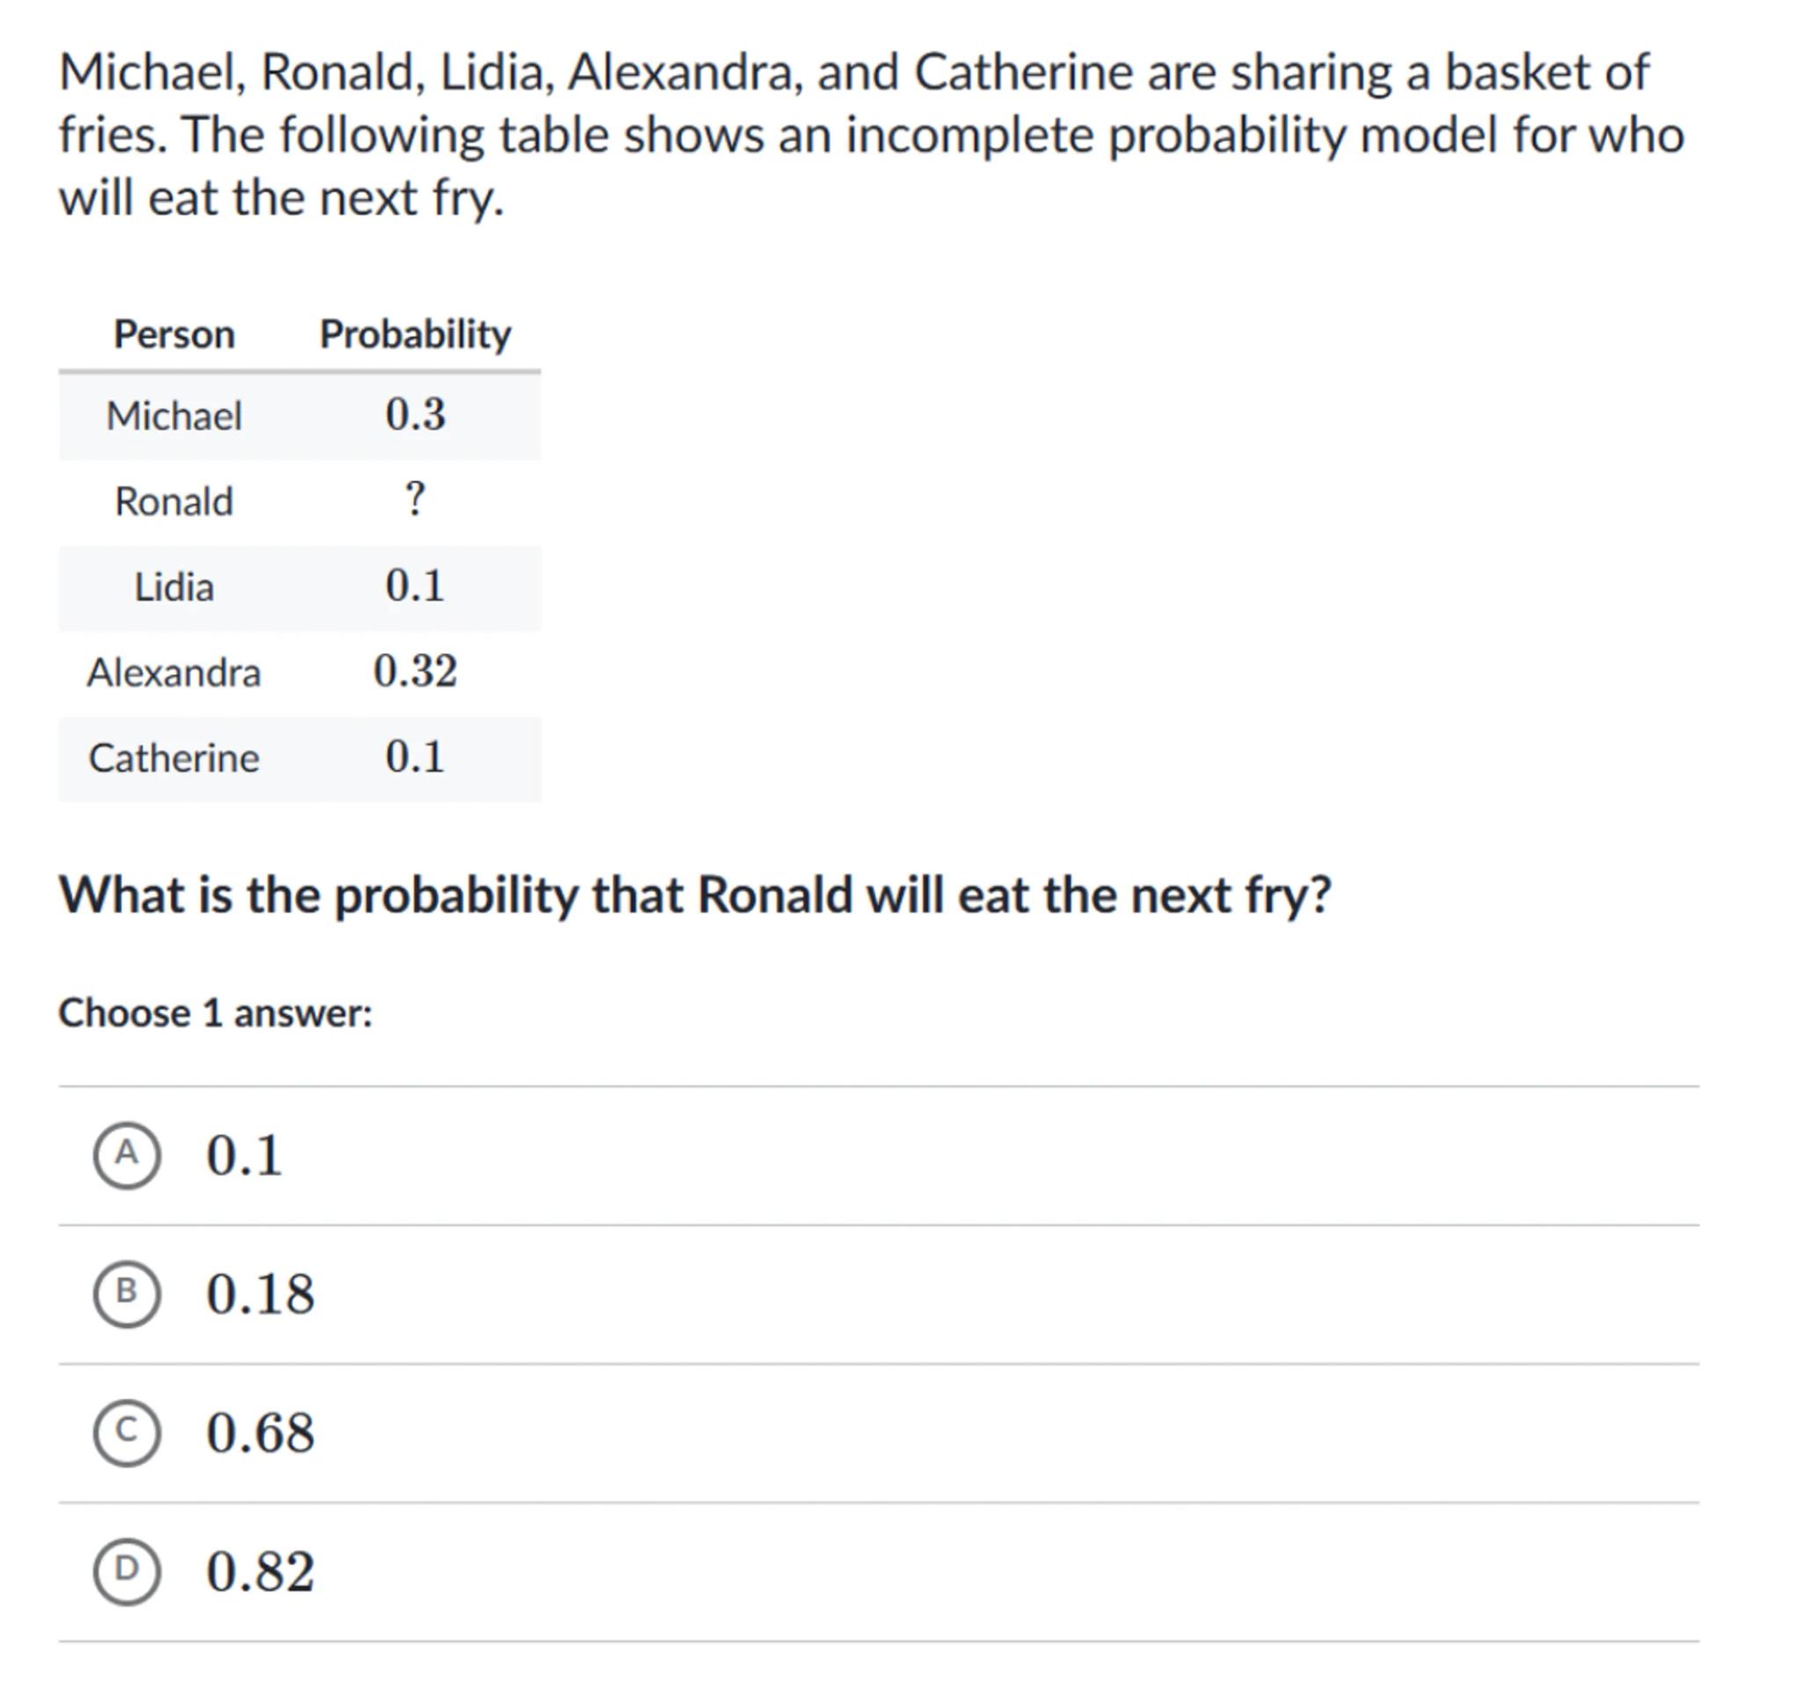Mark the choice D radio circle
1800x1686 pixels.
[x=127, y=1570]
